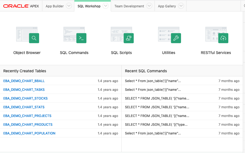Viewport: 245px width, 153px height.
Task: Switch to the App Builder tab
Action: [x=55, y=6]
